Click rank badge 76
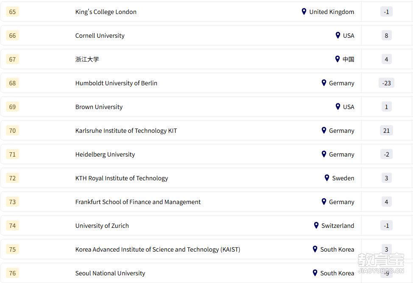 12,273
